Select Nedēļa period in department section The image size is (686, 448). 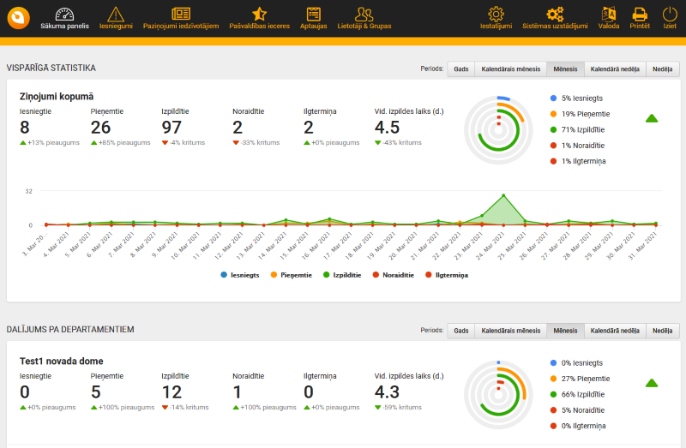pos(662,331)
